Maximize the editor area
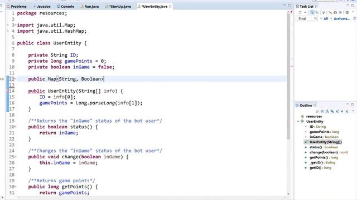Viewport: 357px width, 200px height. coord(290,6)
